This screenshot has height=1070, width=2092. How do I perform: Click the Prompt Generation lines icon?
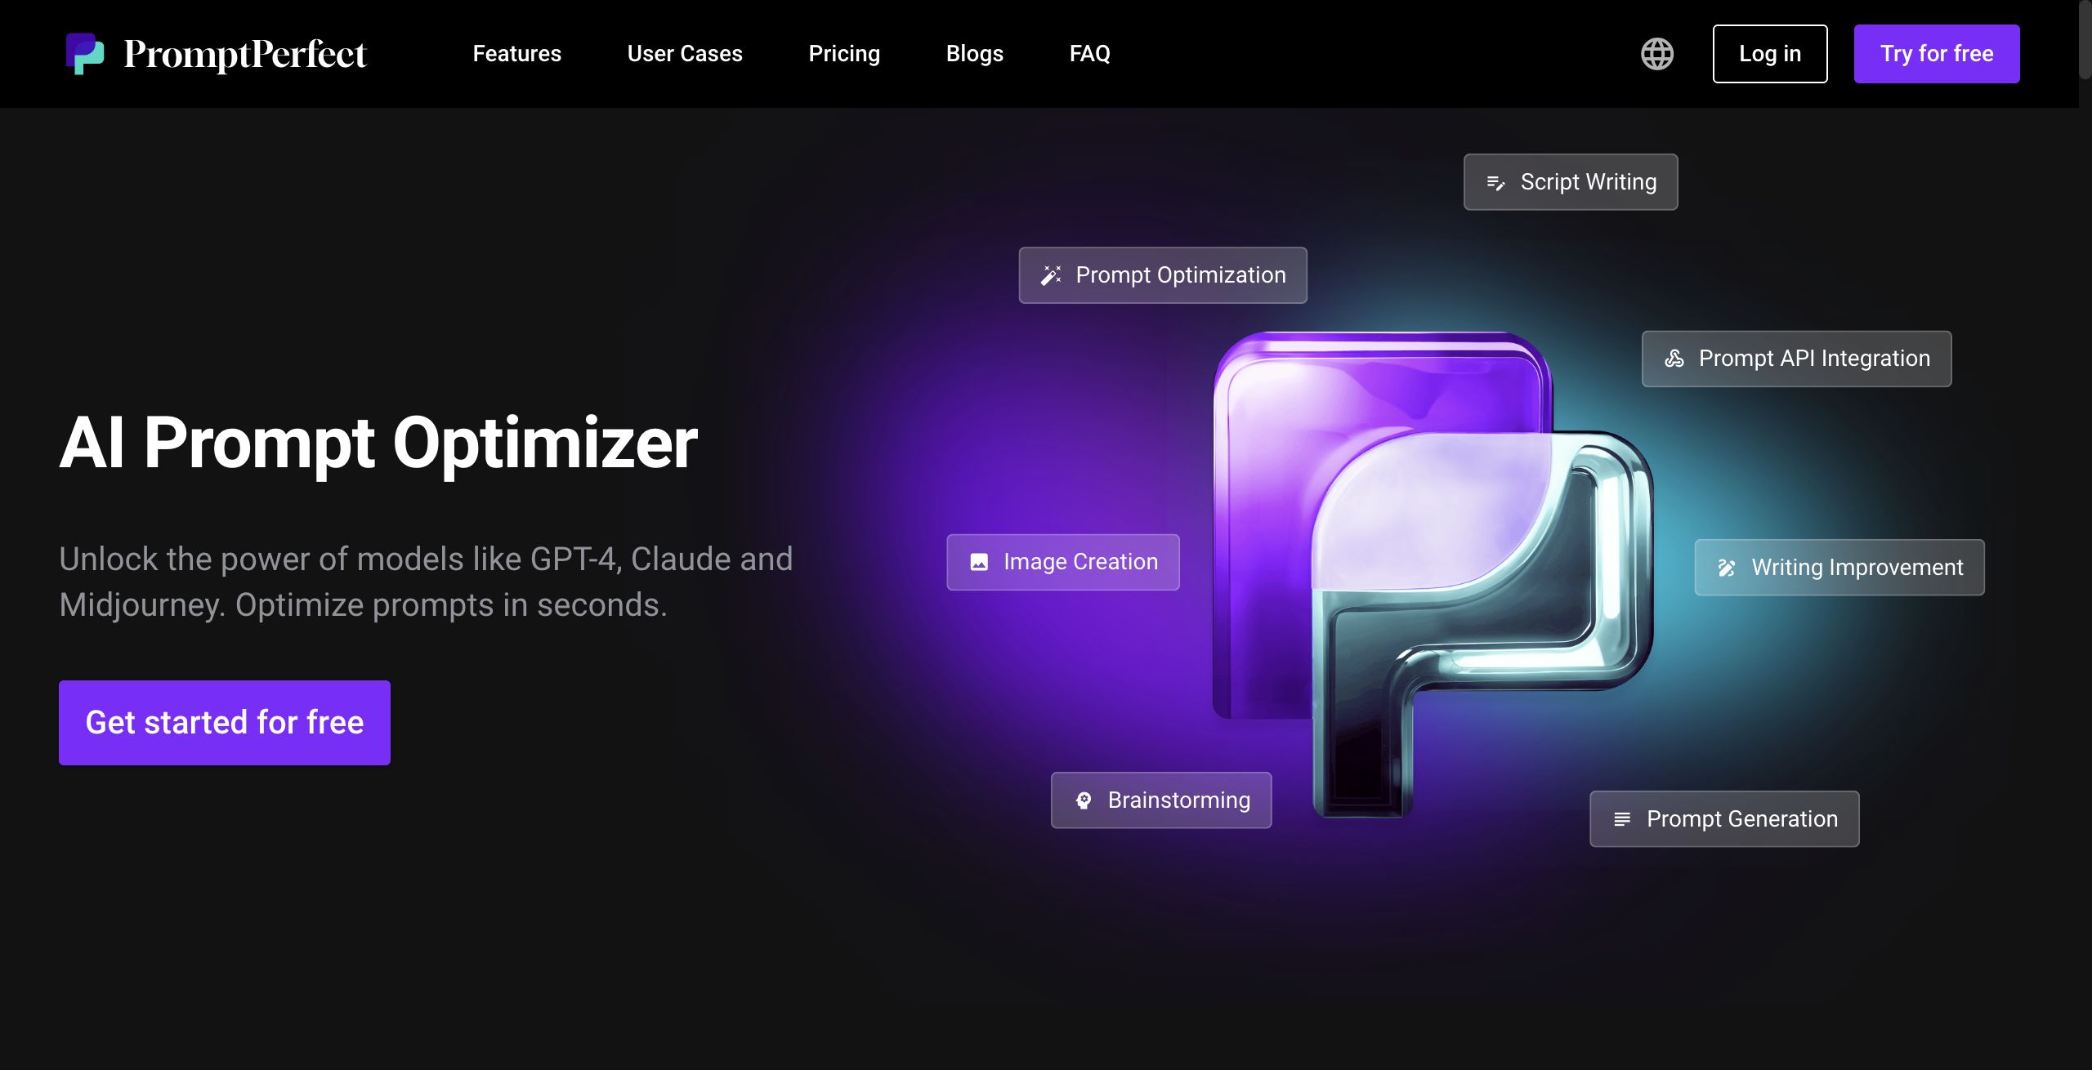tap(1622, 819)
